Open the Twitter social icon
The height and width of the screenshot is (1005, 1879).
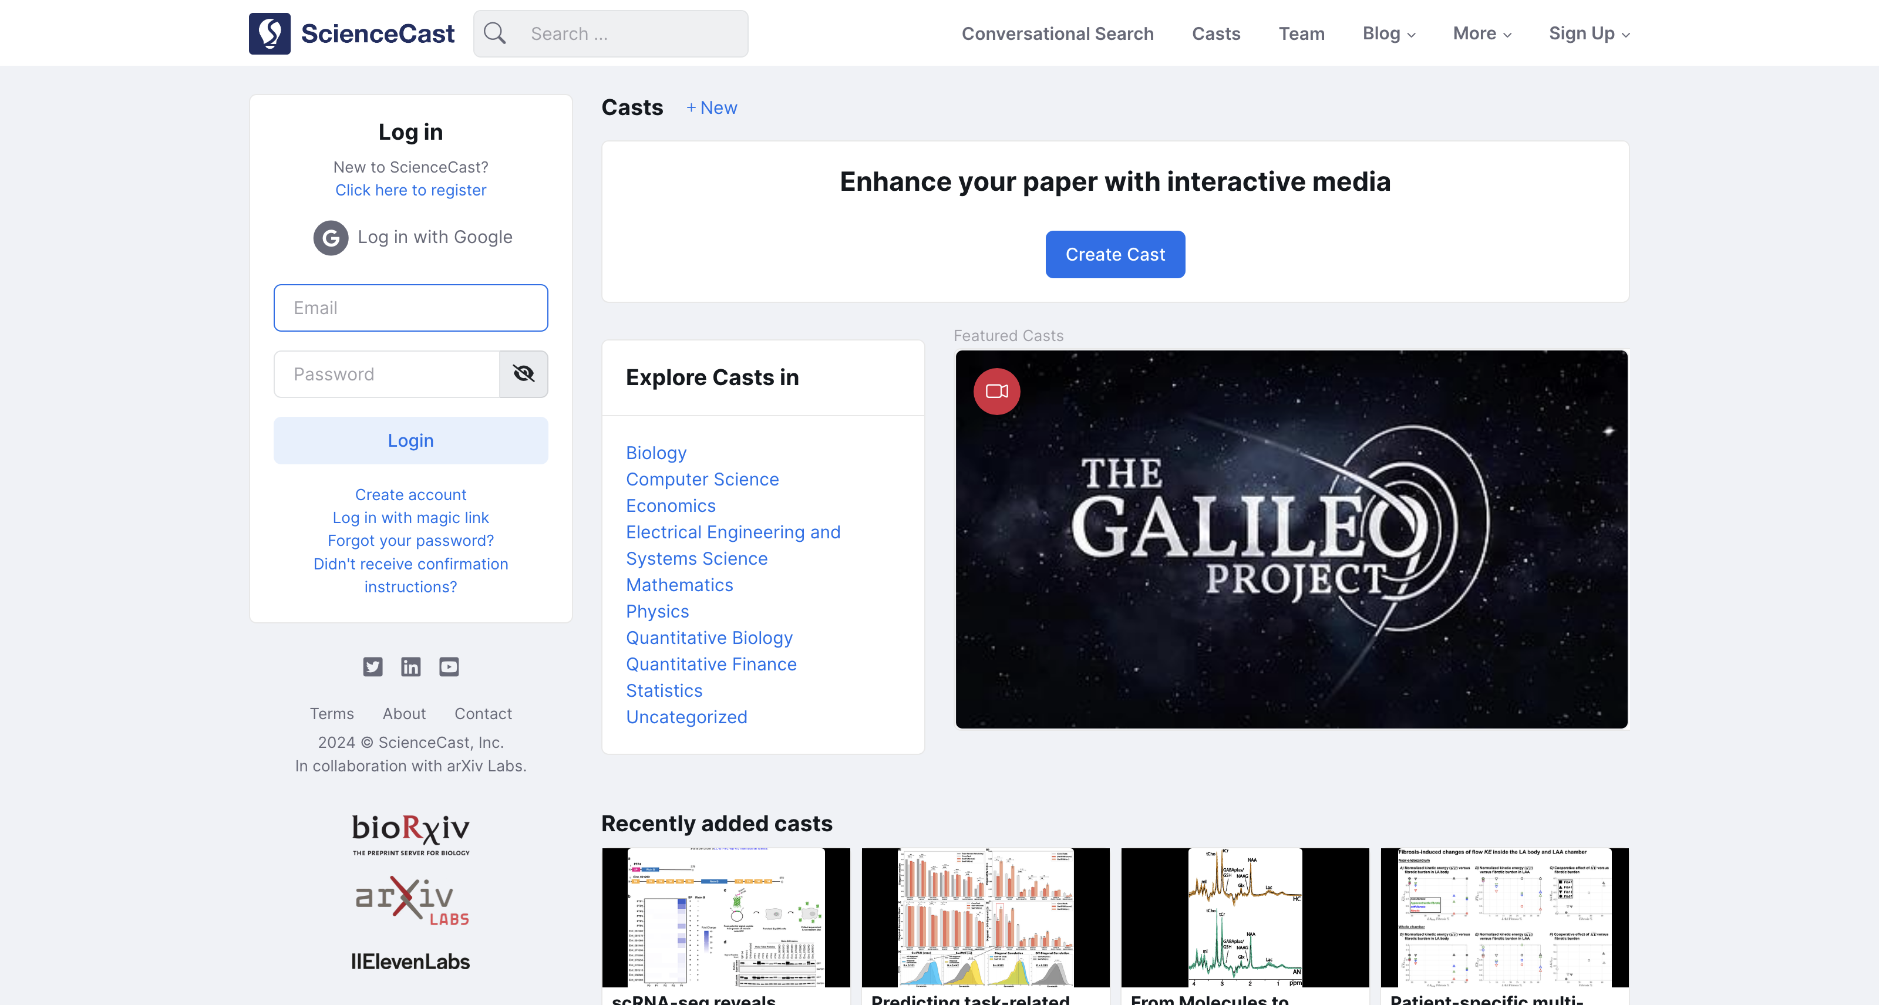(x=373, y=667)
